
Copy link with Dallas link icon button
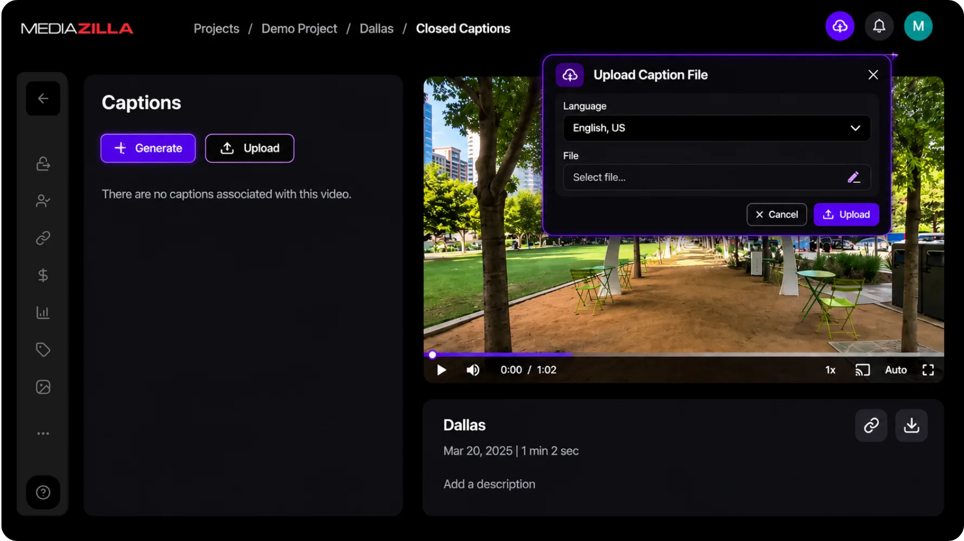[871, 425]
